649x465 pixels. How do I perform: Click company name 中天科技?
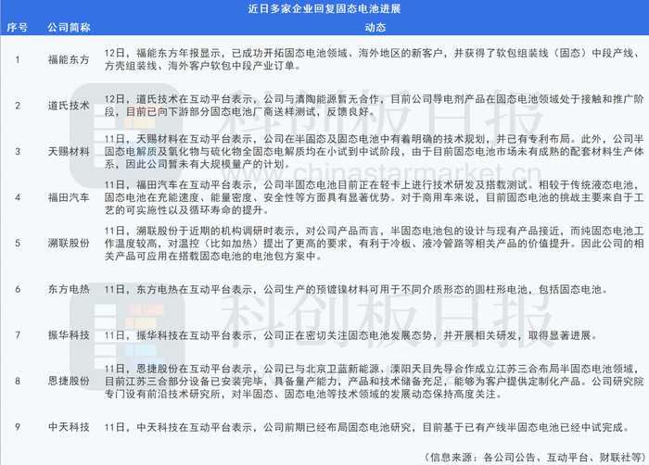coord(69,427)
